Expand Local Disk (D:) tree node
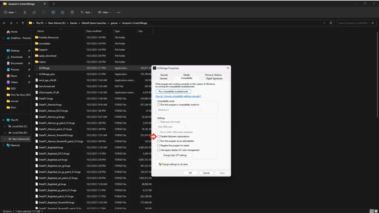 point(5,133)
